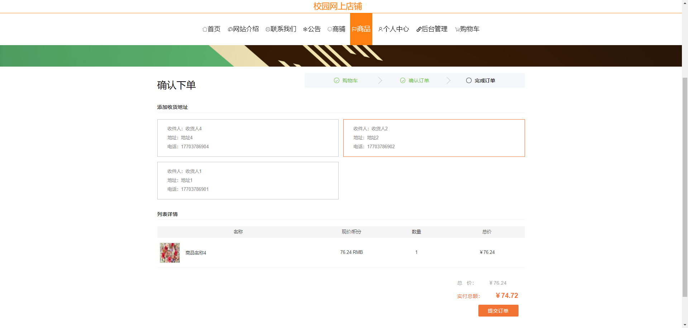
Task: Click the 76.24 RMB price cell
Action: (352, 252)
